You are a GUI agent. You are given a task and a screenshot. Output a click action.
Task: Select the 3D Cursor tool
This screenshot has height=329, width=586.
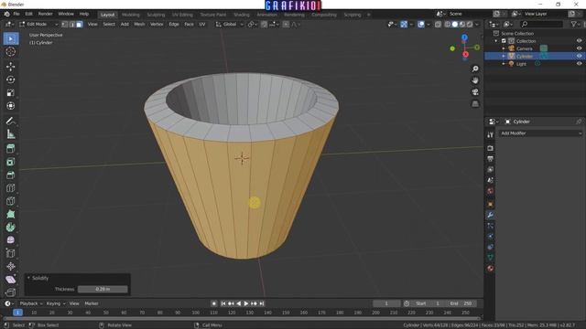point(11,52)
